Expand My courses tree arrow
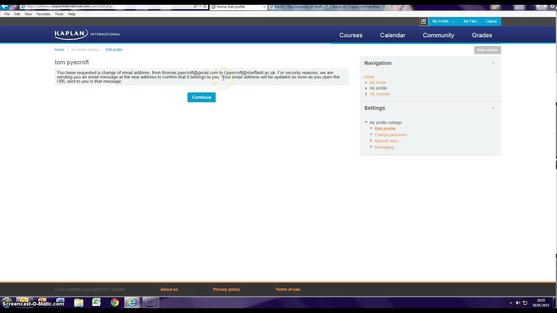 [x=366, y=94]
